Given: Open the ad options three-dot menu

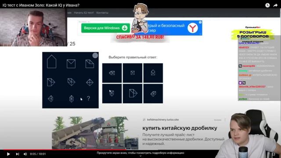Looking at the screenshot, I should (x=225, y=120).
